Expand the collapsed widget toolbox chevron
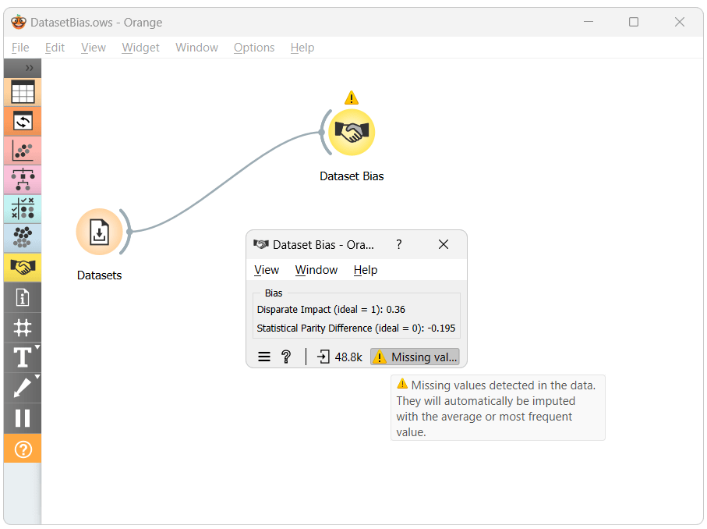Image resolution: width=707 pixels, height=529 pixels. point(29,68)
